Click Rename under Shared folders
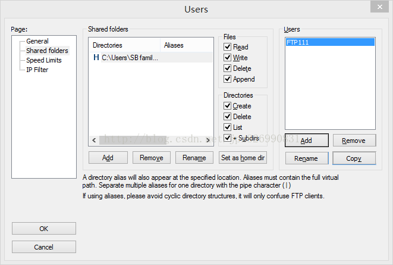This screenshot has height=265, width=393. click(x=194, y=158)
